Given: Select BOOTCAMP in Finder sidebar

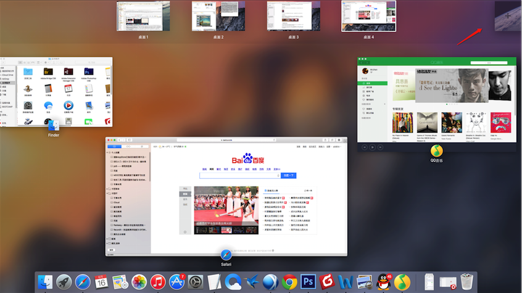Looking at the screenshot, I should coord(7,107).
